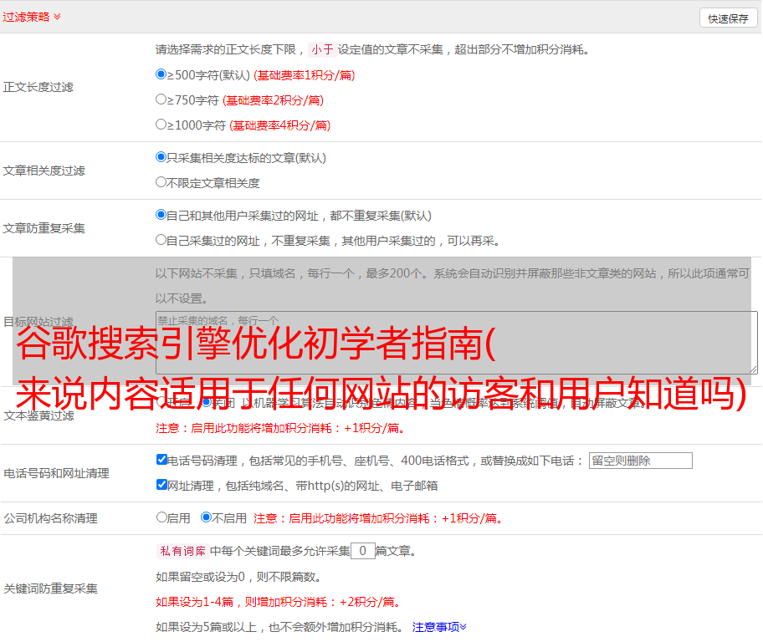Select 只采集相关度达标的文章 option
Screen dimensions: 763x642
[161, 157]
